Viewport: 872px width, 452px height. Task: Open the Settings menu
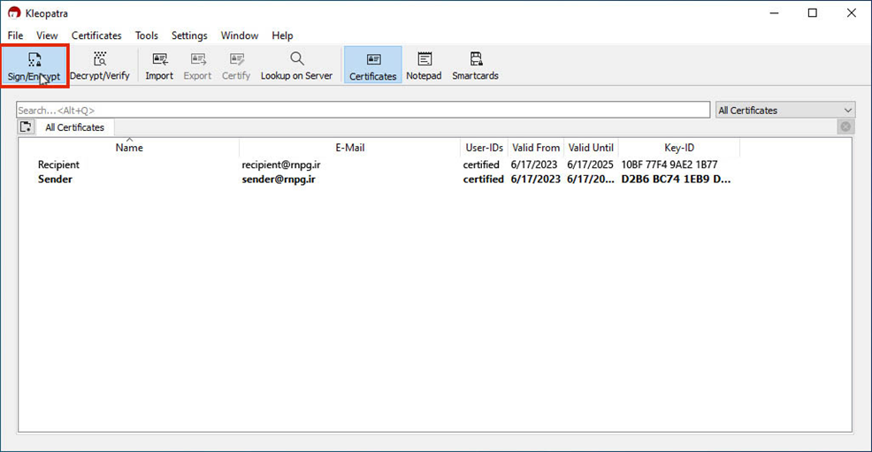189,35
